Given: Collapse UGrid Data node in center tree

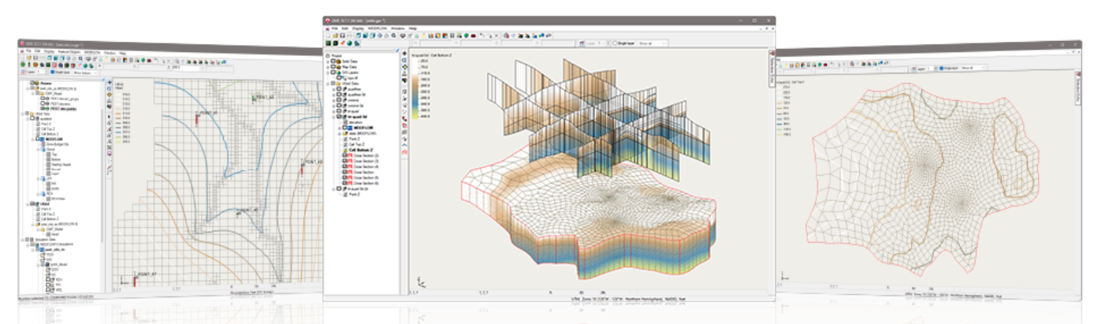Looking at the screenshot, I should [328, 83].
